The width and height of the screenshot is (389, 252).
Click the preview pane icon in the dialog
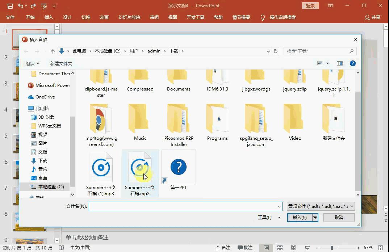[x=339, y=63]
